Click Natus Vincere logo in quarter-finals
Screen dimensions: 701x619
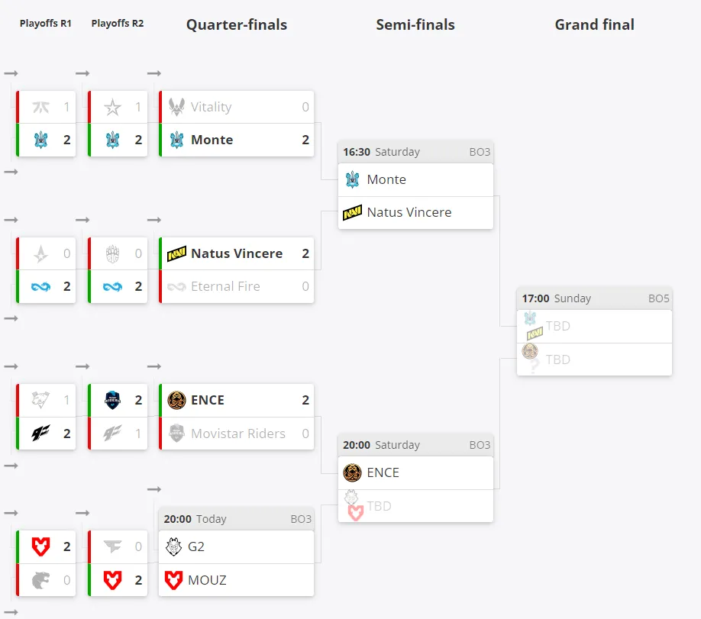[176, 253]
